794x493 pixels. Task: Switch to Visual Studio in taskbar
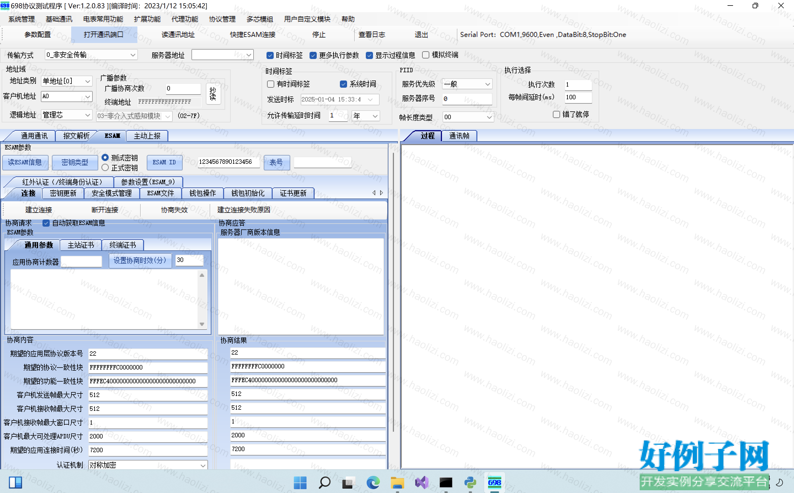click(x=422, y=482)
